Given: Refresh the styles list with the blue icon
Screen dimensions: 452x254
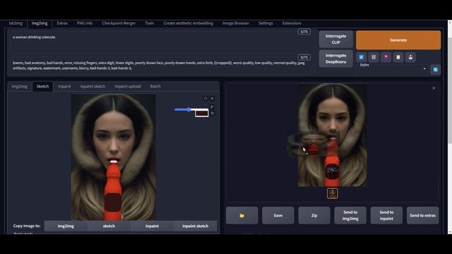Looking at the screenshot, I should 436,69.
